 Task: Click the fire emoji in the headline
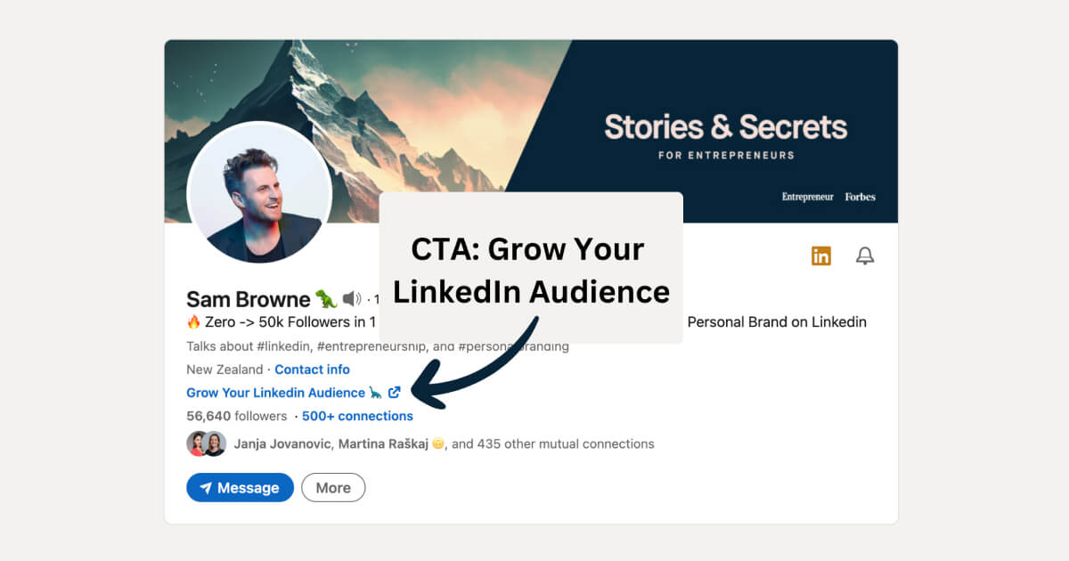click(195, 322)
